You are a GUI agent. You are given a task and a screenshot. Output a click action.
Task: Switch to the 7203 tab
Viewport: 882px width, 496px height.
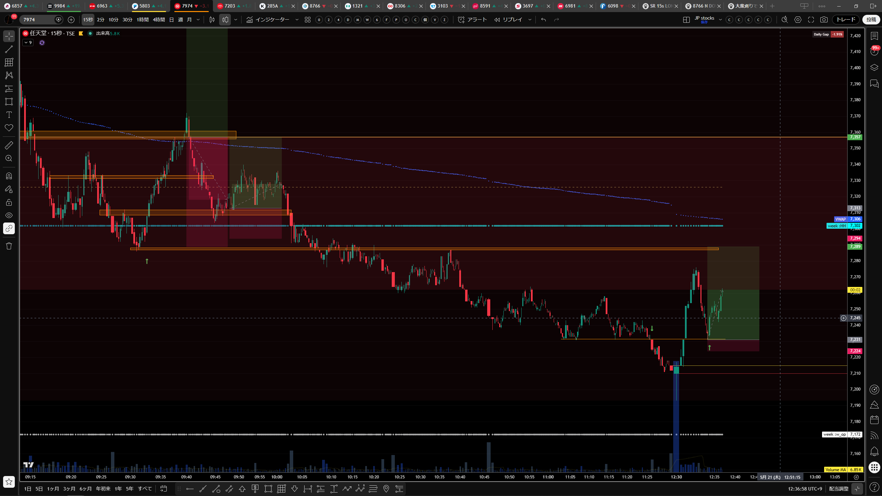234,6
